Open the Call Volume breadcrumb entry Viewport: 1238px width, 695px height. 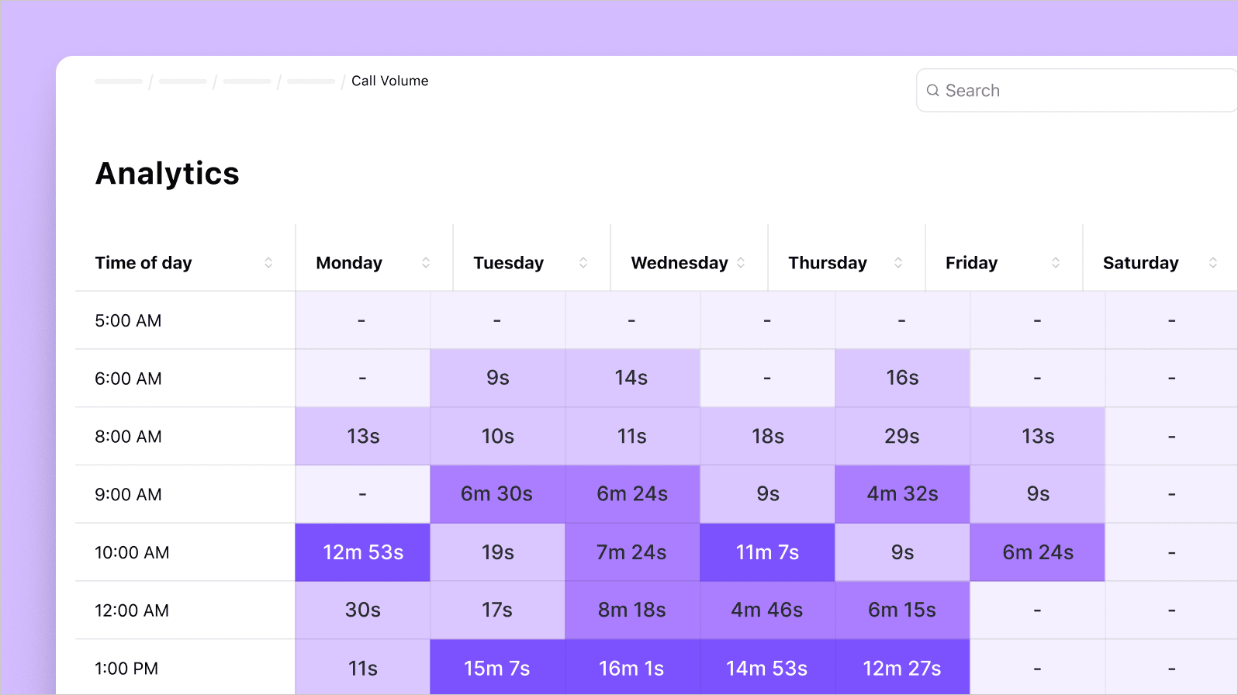[x=389, y=81]
